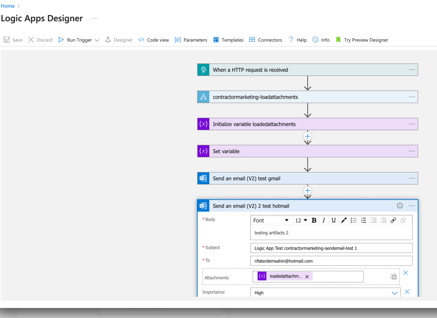Open ellipsis menu of test hotmail step
Image resolution: width=437 pixels, height=318 pixels.
click(x=412, y=206)
